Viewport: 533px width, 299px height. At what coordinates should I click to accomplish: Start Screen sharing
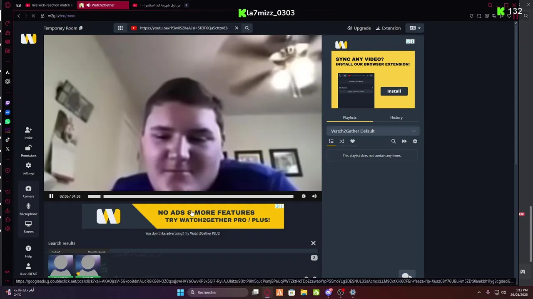pos(28,227)
